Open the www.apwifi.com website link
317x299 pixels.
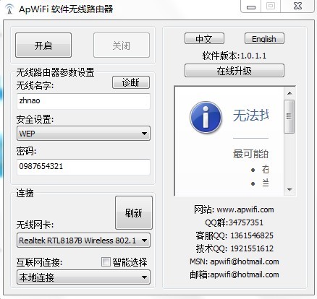pyautogui.click(x=245, y=209)
